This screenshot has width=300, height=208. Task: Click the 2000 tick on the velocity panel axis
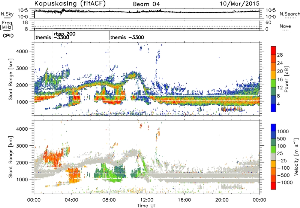(x=22, y=163)
